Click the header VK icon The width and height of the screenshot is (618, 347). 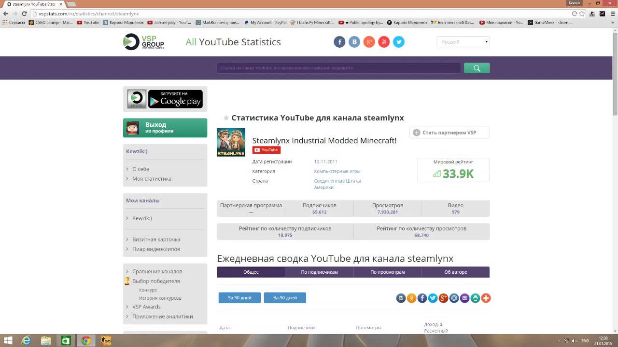(354, 42)
